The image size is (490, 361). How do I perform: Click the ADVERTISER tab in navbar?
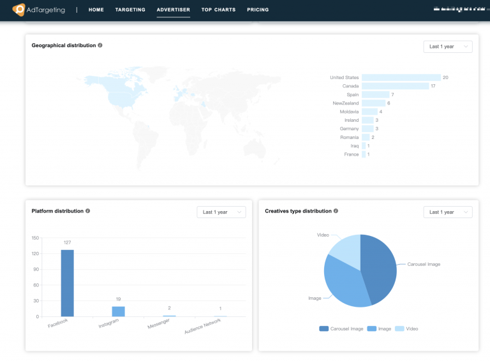coord(174,10)
